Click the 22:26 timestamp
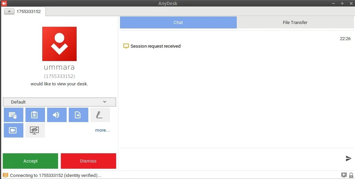The width and height of the screenshot is (355, 179). 345,39
